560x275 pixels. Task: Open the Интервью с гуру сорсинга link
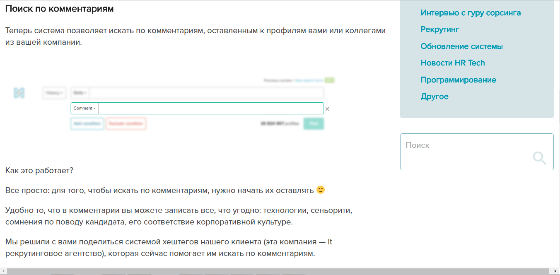click(x=471, y=12)
